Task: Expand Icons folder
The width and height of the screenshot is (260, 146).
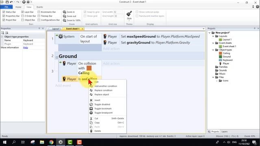Action: pos(217,81)
